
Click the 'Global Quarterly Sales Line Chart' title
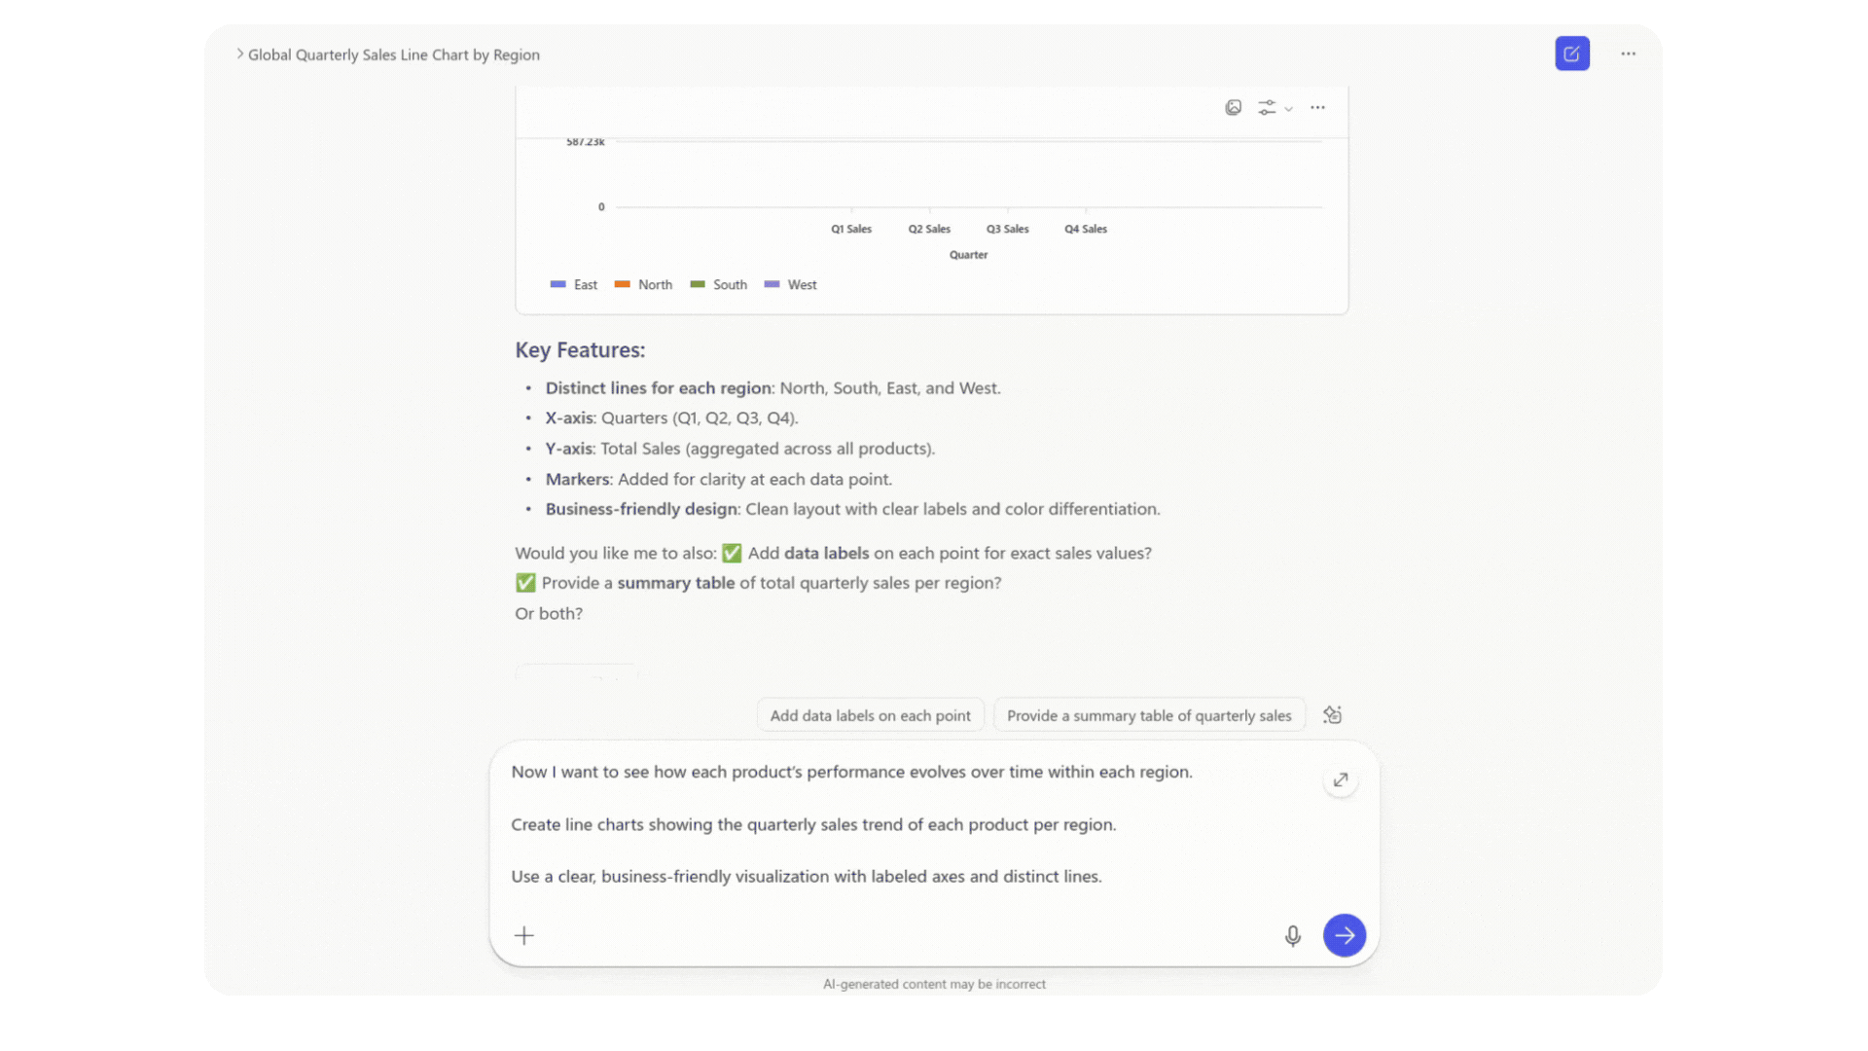click(393, 54)
